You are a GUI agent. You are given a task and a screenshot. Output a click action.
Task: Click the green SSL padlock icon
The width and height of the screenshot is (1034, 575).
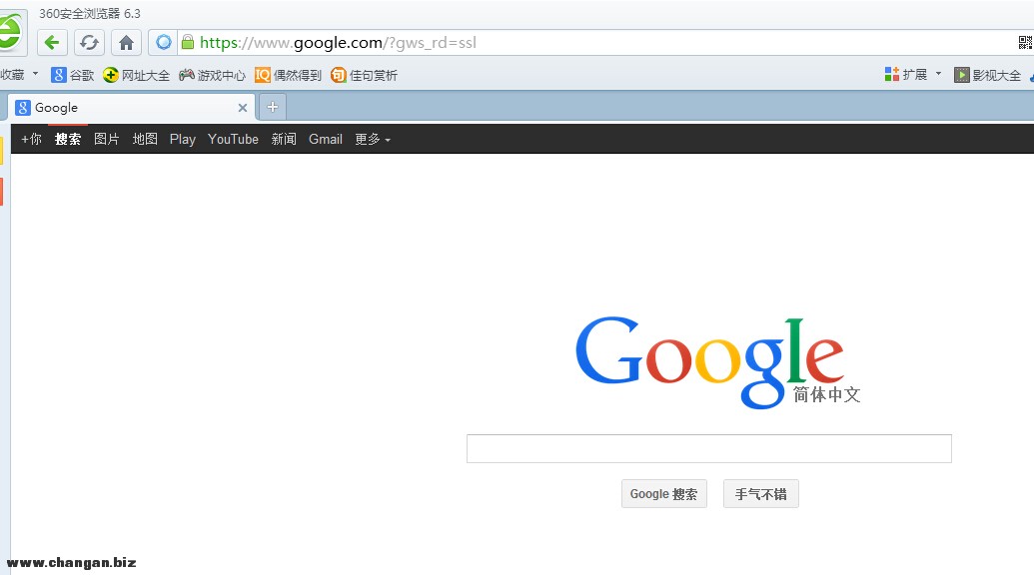[187, 42]
